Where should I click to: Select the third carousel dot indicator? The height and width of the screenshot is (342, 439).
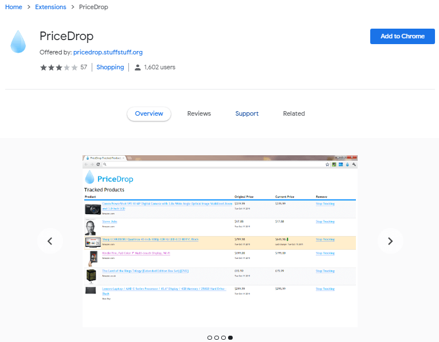click(224, 337)
